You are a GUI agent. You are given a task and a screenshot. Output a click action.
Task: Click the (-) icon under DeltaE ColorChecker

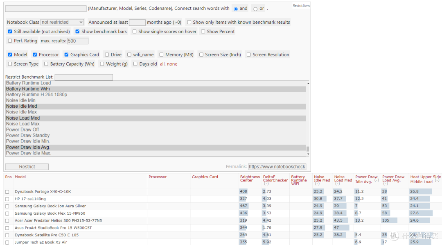pos(266,184)
